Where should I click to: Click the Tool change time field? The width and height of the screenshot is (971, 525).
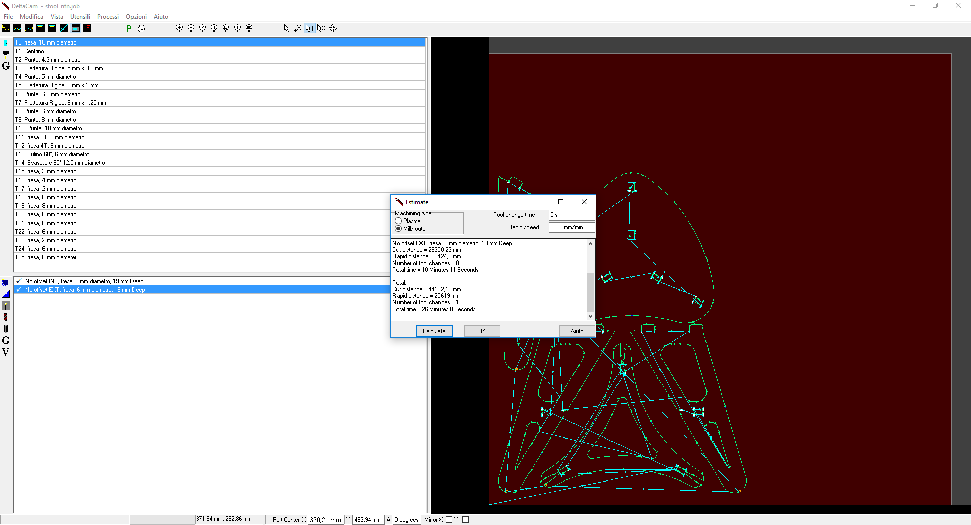coord(571,215)
